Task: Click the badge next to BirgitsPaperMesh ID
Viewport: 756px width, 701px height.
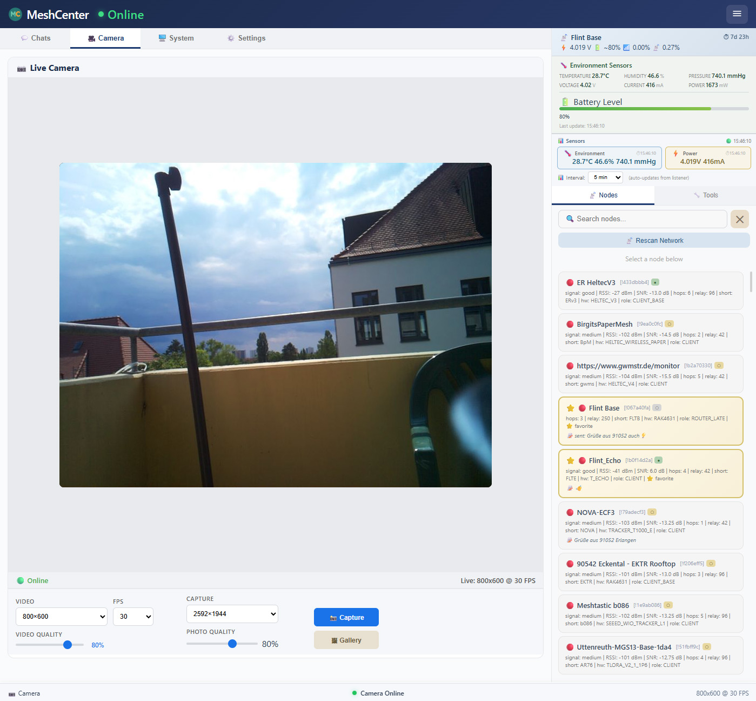Action: point(669,324)
